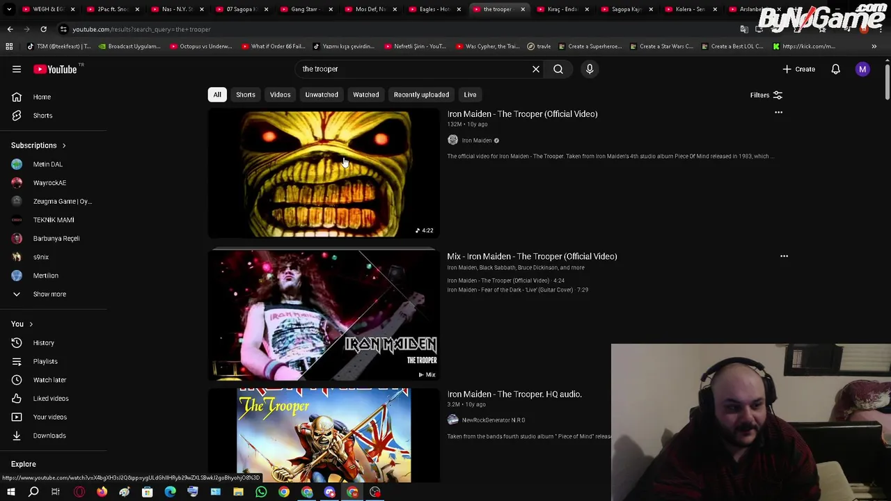891x501 pixels.
Task: Open the options menu for the Mix result
Action: [784, 257]
